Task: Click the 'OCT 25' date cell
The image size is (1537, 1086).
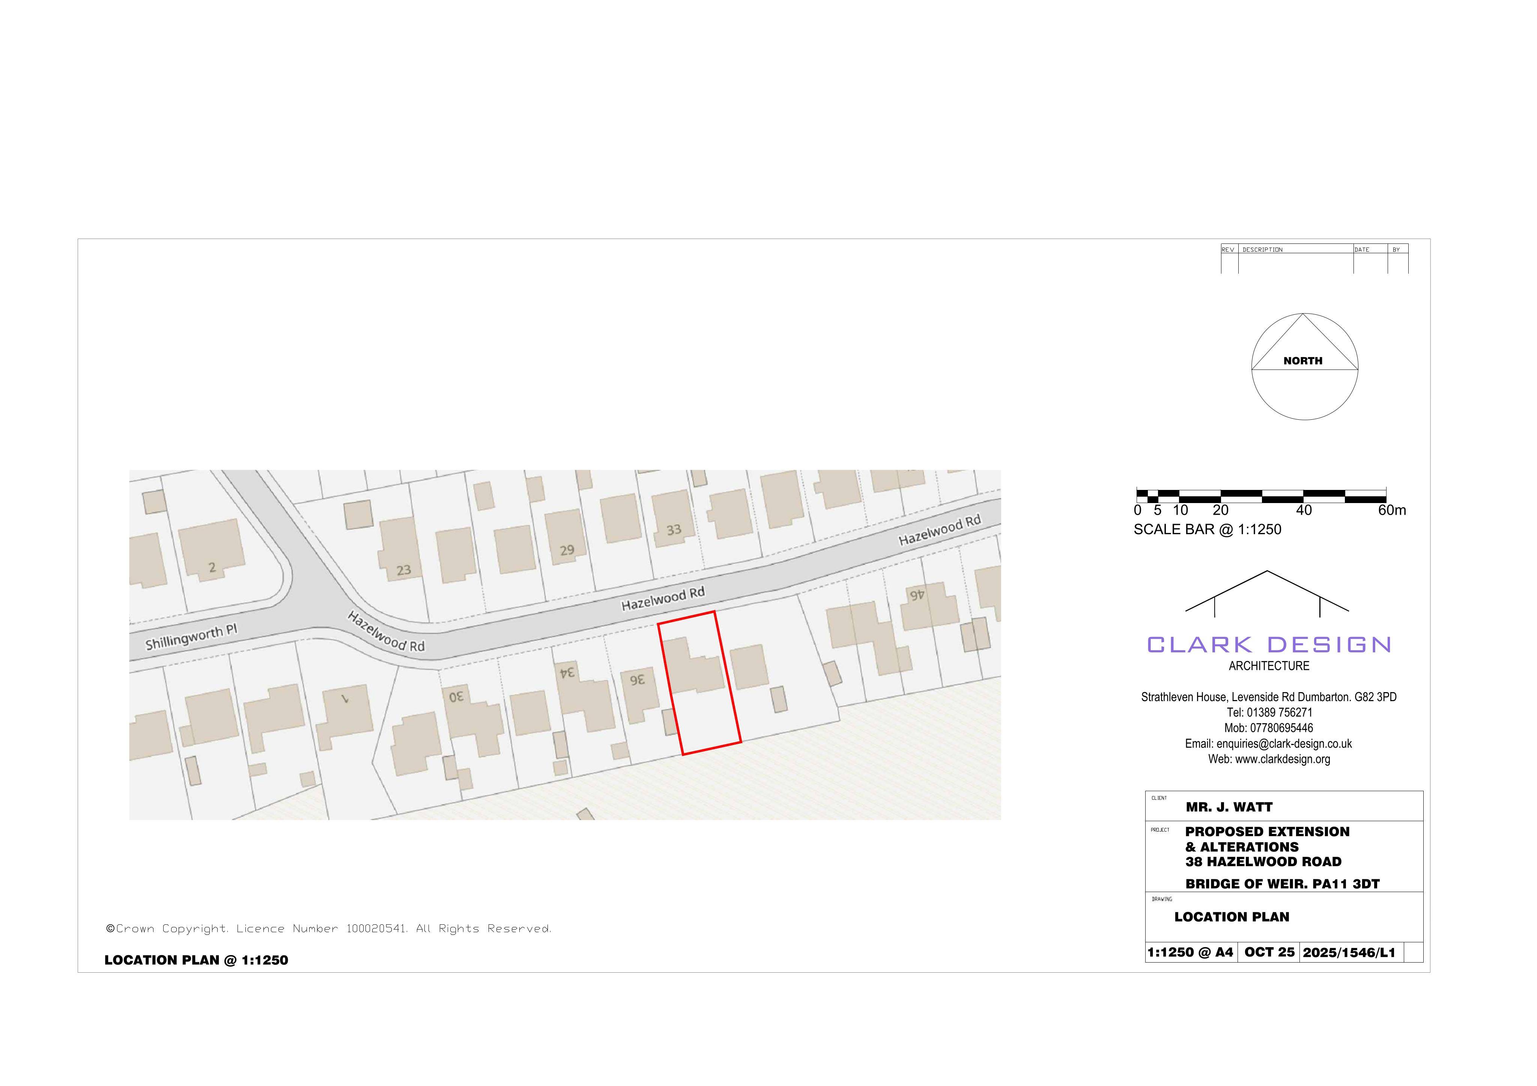Action: point(1269,952)
